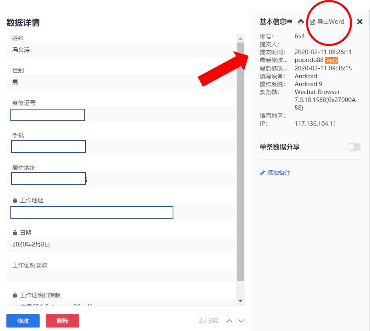Screen dimensions: 370x331
Task: Click the orange PRO badge next to popodu88
Action: (x=331, y=60)
